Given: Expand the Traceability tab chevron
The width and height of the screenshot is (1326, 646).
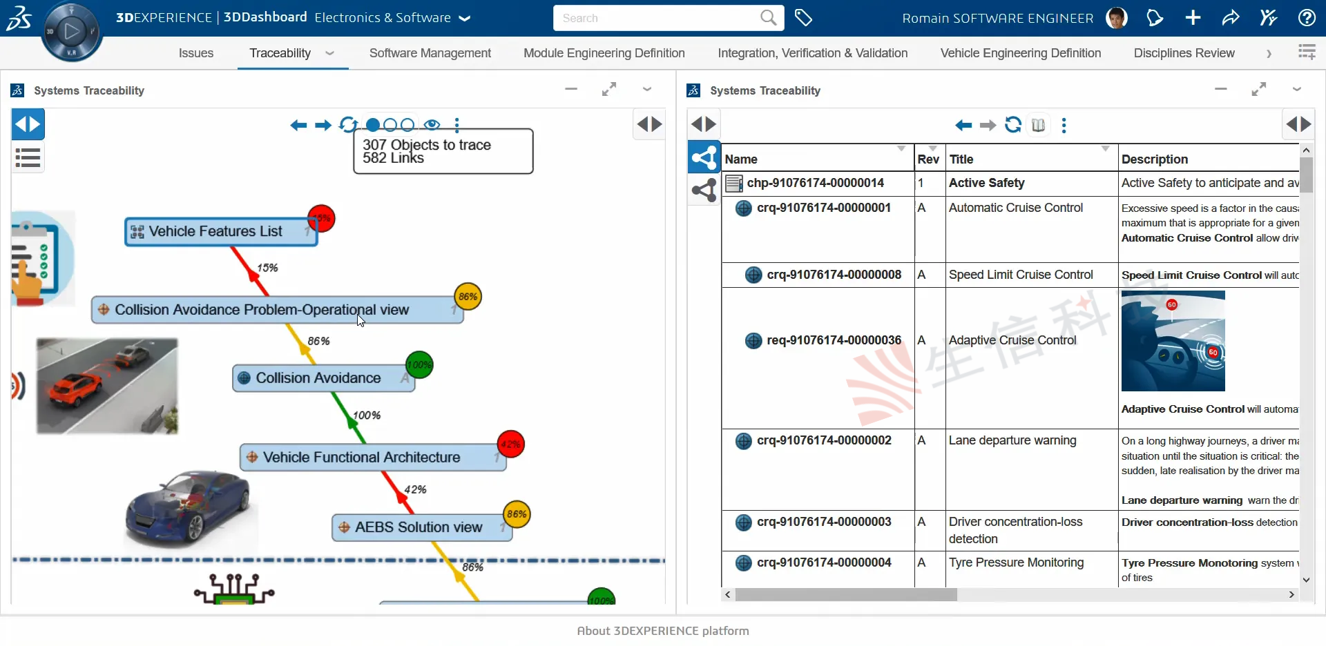Looking at the screenshot, I should tap(330, 53).
